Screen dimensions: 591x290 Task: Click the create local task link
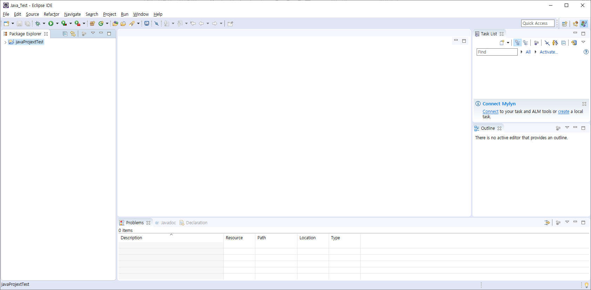tap(564, 112)
